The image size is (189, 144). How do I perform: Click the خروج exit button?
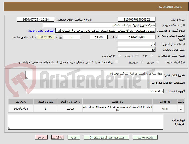tap(41, 137)
